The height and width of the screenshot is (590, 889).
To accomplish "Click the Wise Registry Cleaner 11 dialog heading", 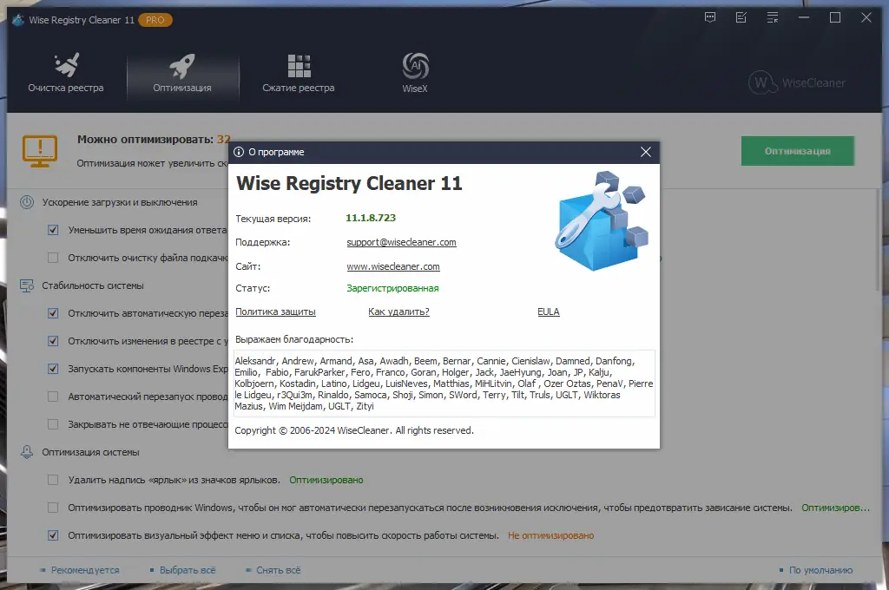I will (349, 183).
